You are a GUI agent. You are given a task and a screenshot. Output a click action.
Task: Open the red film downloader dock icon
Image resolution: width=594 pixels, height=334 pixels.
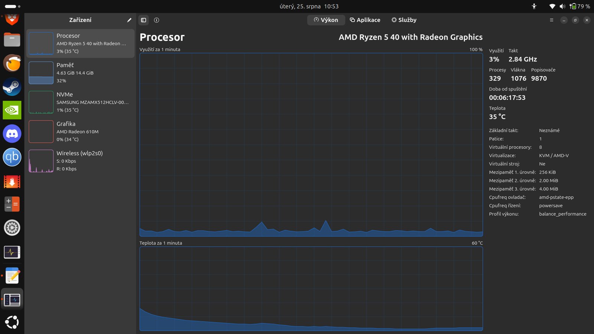coord(12,182)
